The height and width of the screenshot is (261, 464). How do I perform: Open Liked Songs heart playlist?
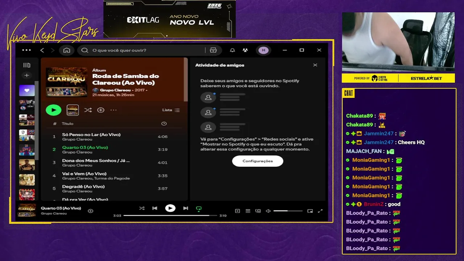(x=27, y=91)
